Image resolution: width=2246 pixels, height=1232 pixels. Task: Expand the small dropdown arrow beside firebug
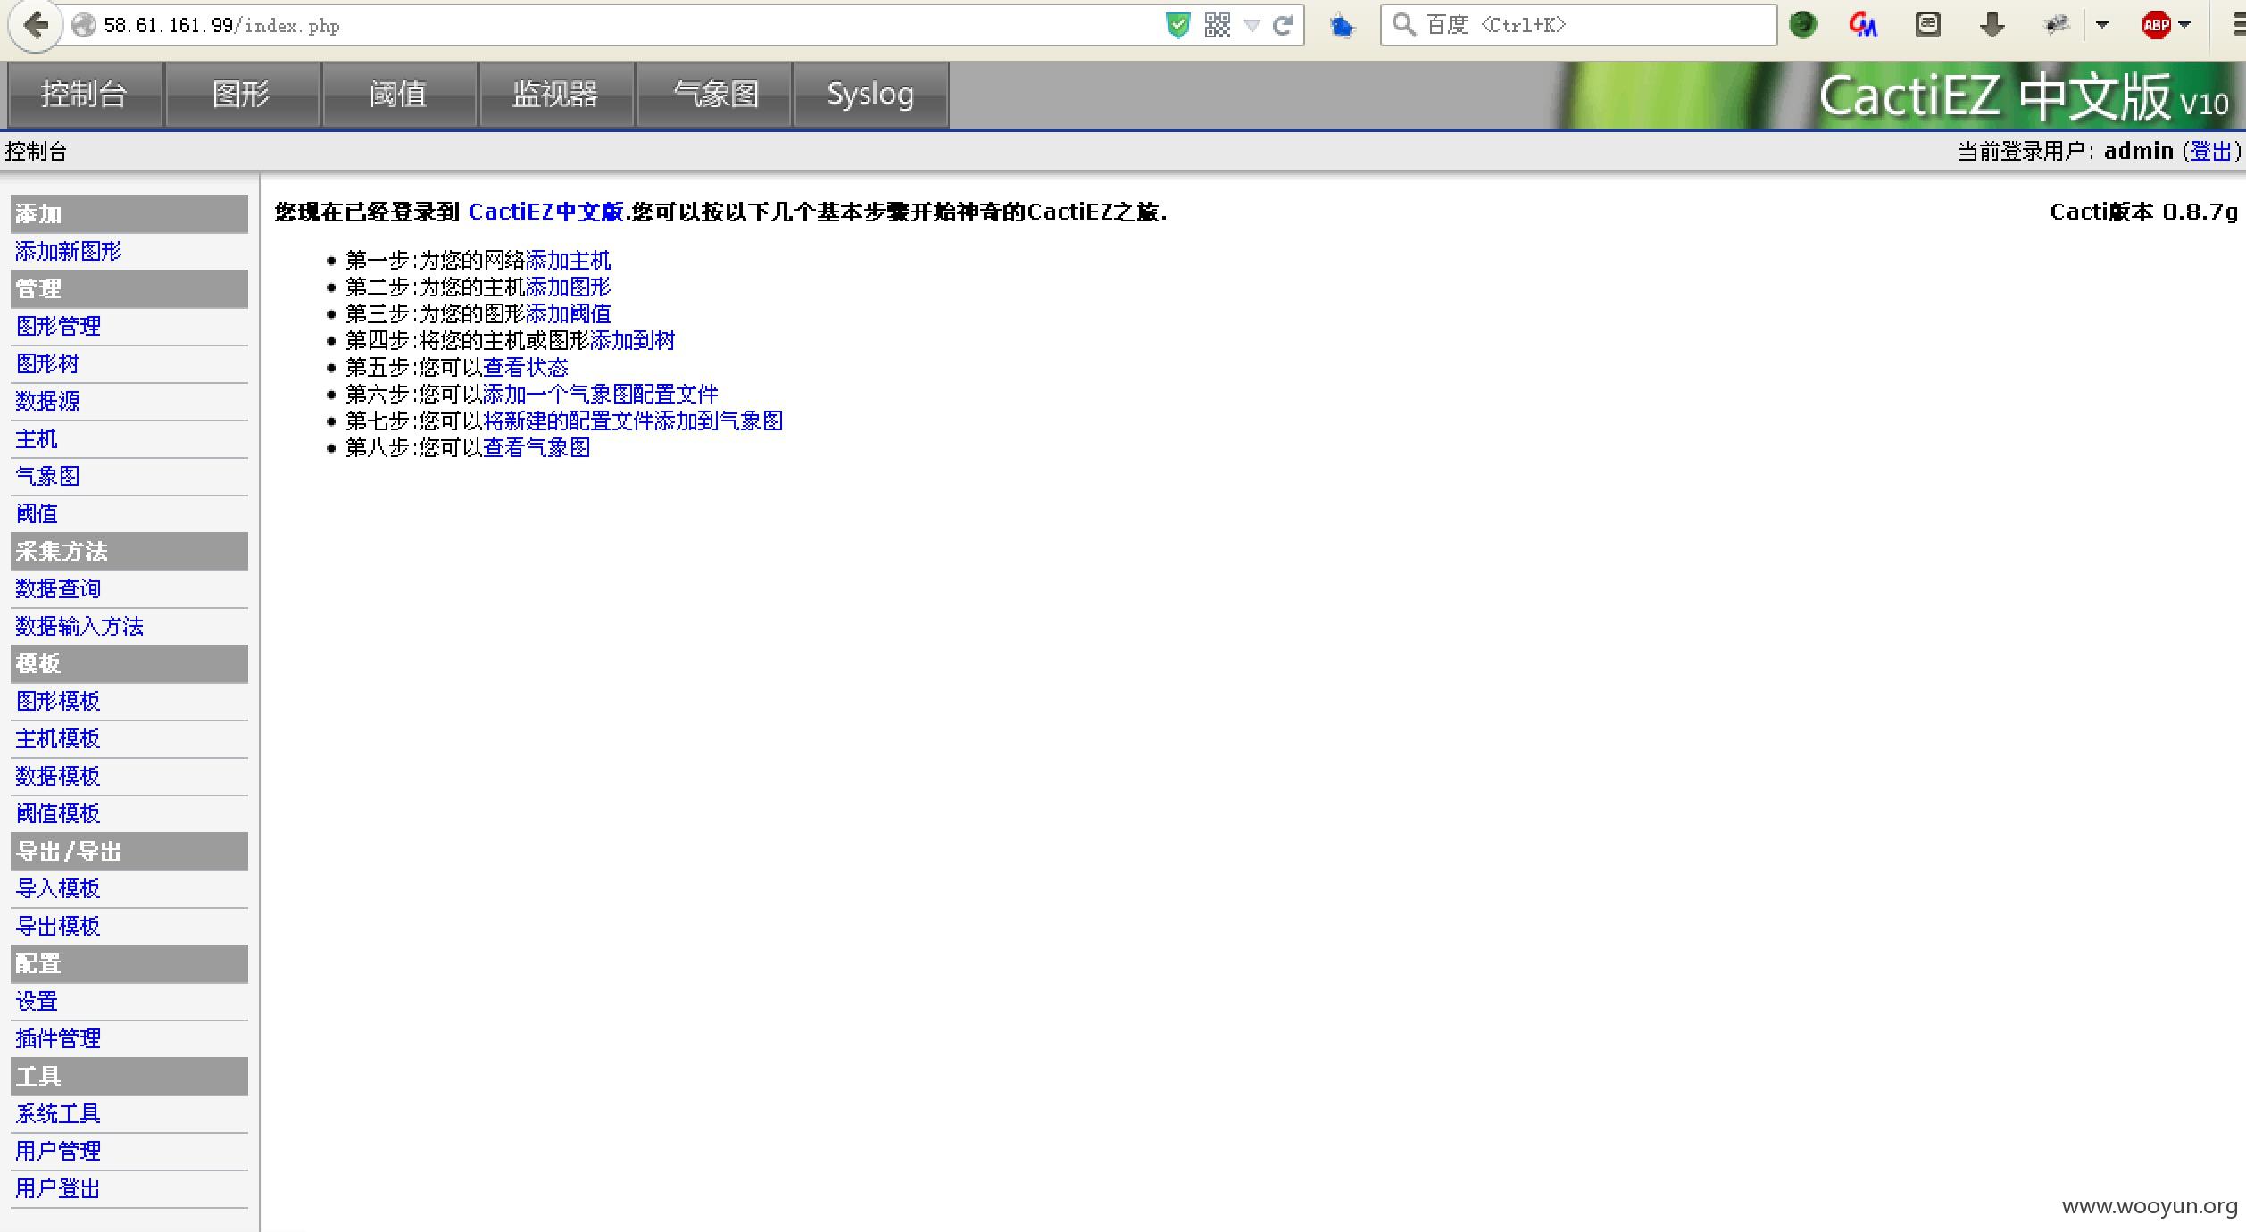pyautogui.click(x=2102, y=25)
